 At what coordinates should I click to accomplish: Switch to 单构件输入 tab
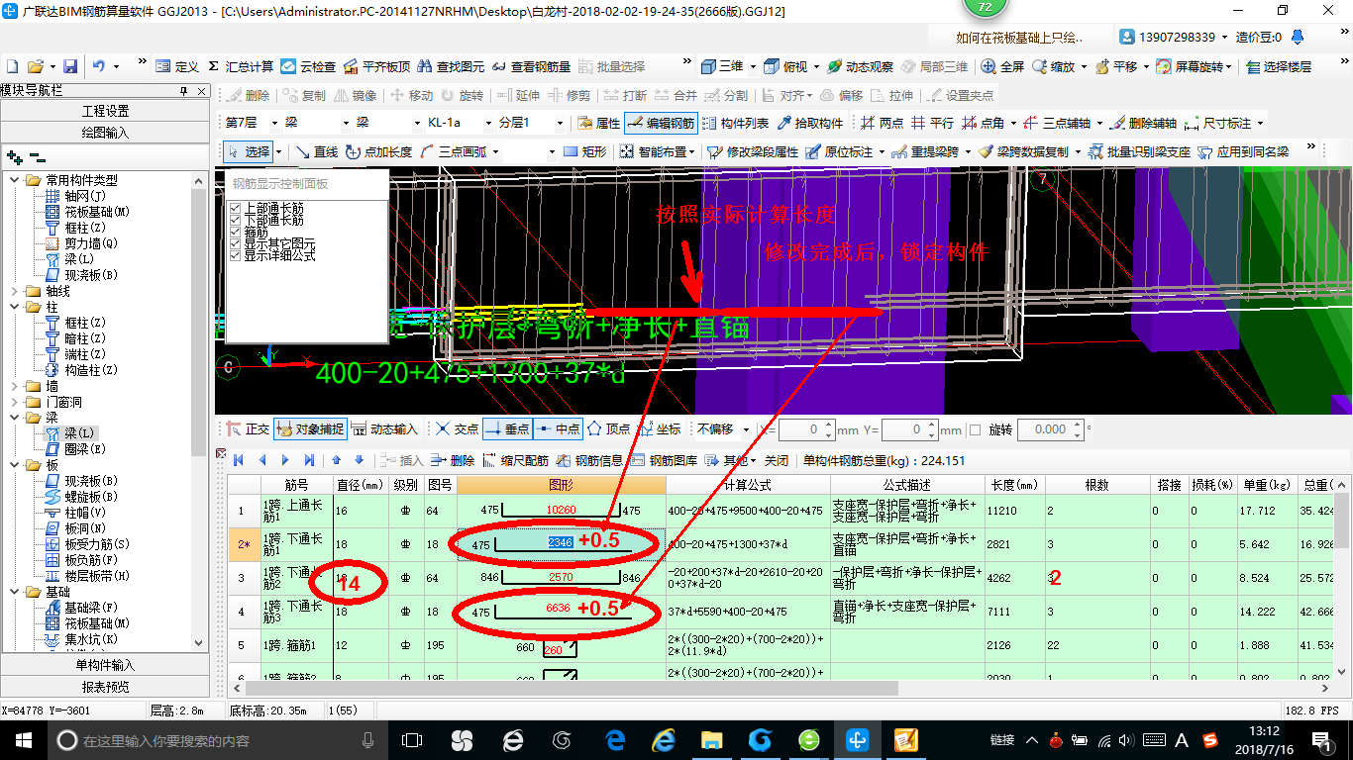tap(105, 665)
